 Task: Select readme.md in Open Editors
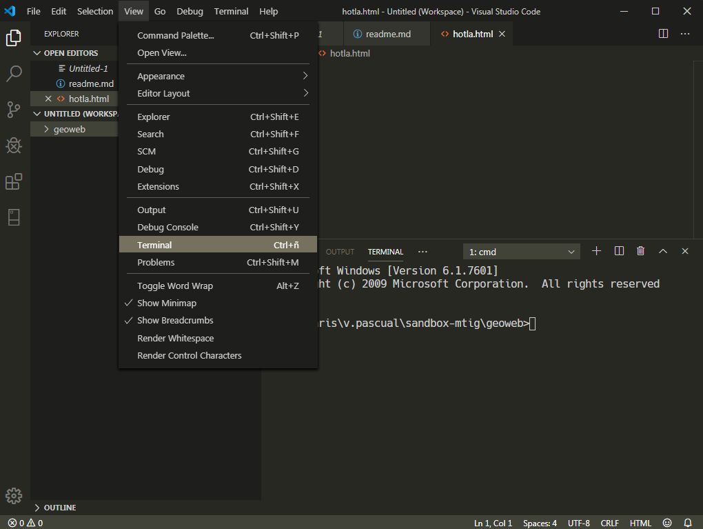74,84
